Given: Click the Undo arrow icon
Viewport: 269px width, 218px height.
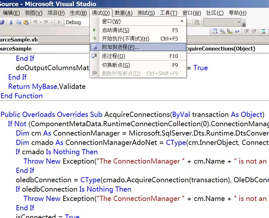Looking at the screenshot, I should (35, 22).
